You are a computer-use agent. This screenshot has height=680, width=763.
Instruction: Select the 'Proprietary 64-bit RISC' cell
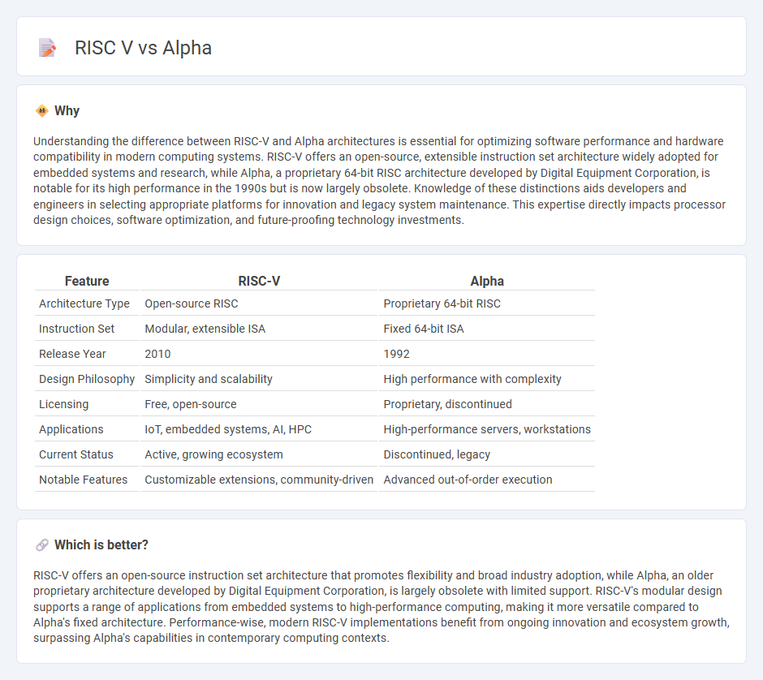coord(486,303)
